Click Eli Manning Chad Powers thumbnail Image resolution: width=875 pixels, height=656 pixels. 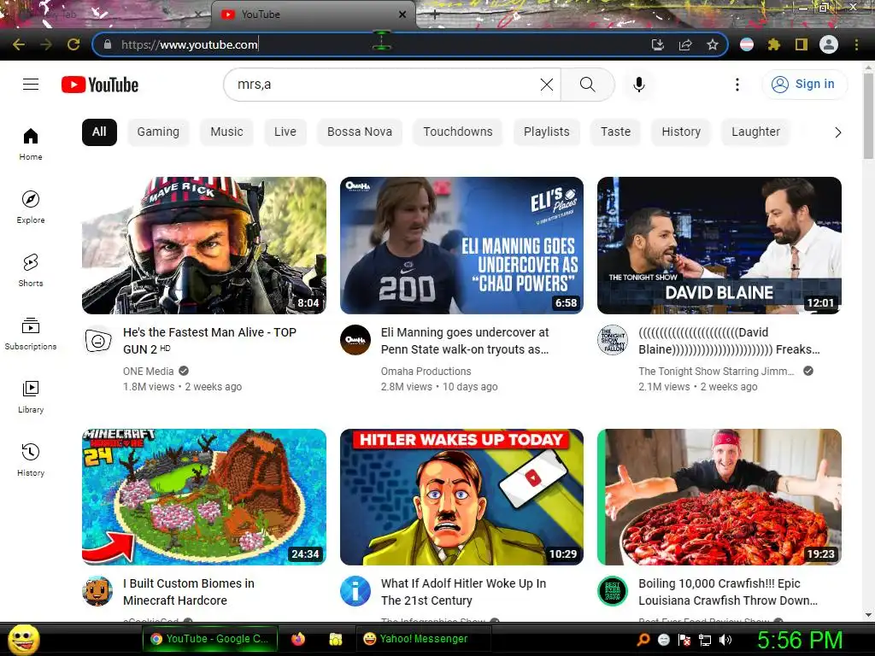(x=461, y=245)
